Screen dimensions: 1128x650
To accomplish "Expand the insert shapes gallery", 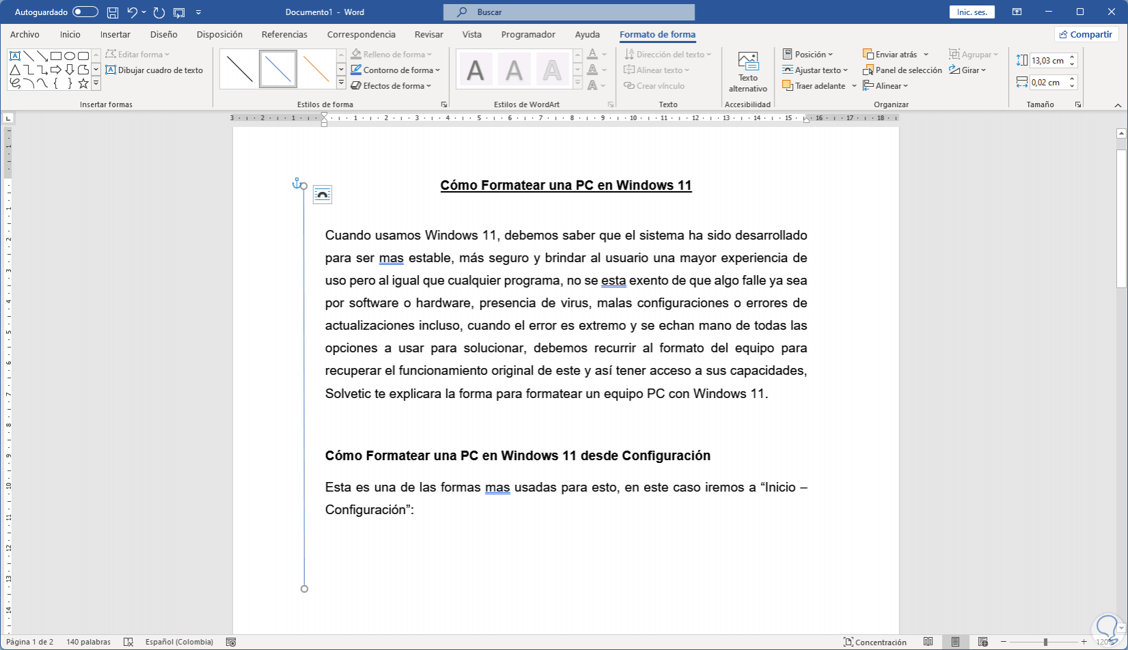I will 96,83.
